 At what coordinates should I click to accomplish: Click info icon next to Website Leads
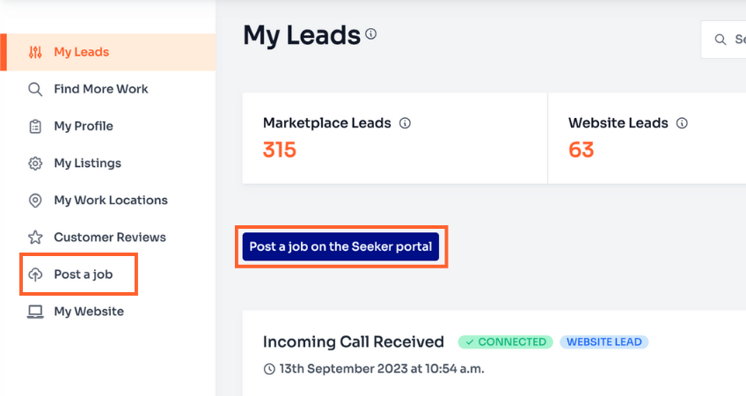coord(682,123)
